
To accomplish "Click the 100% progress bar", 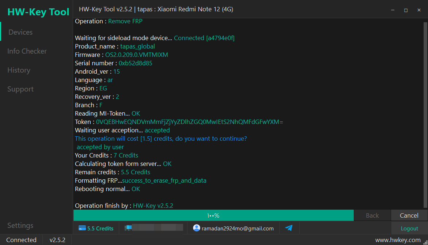I will coord(213,215).
